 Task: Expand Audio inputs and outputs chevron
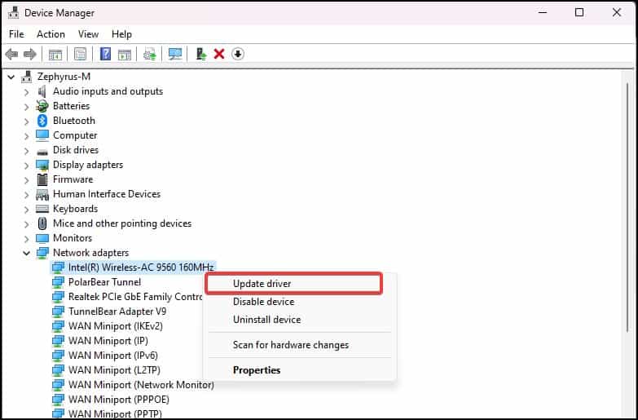coord(26,91)
